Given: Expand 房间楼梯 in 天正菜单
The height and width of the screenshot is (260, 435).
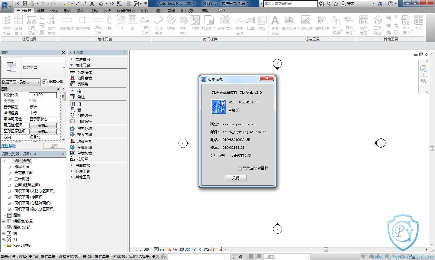Looking at the screenshot, I should click(72, 165).
